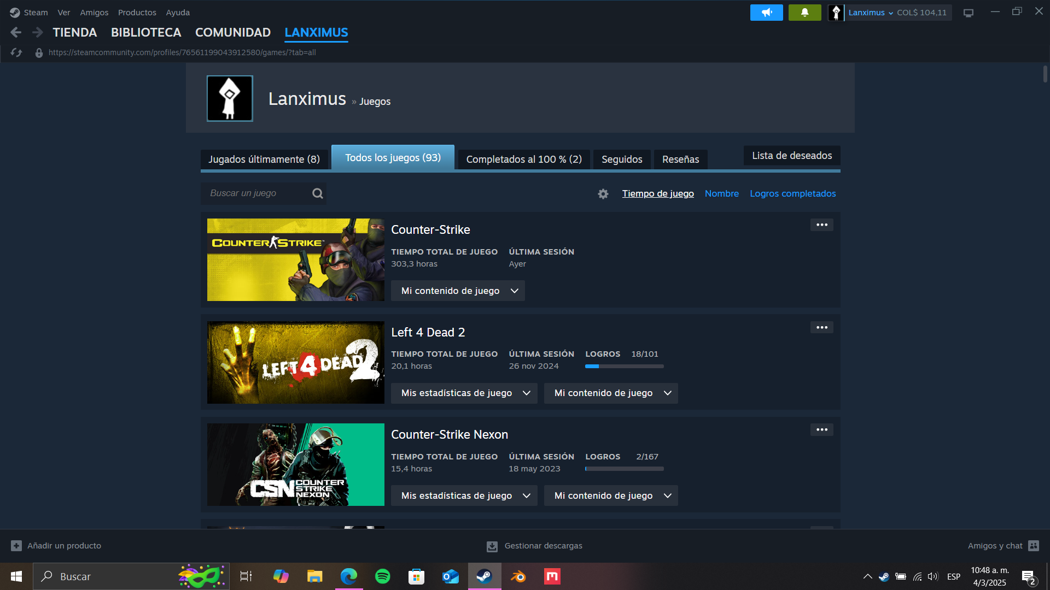Expand Left 4 Dead 2 estadísticas dropdown
The height and width of the screenshot is (590, 1050).
(464, 393)
